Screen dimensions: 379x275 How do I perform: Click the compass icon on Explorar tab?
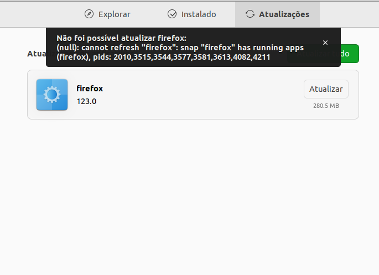(x=89, y=14)
